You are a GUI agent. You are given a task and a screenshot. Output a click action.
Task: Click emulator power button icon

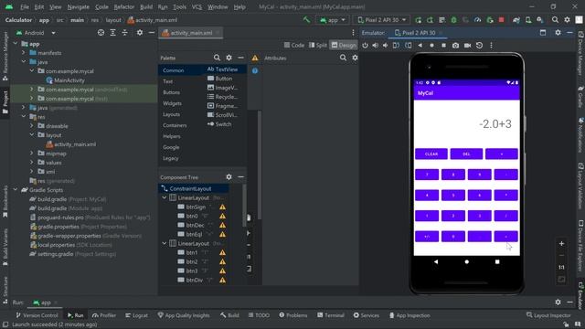(365, 45)
